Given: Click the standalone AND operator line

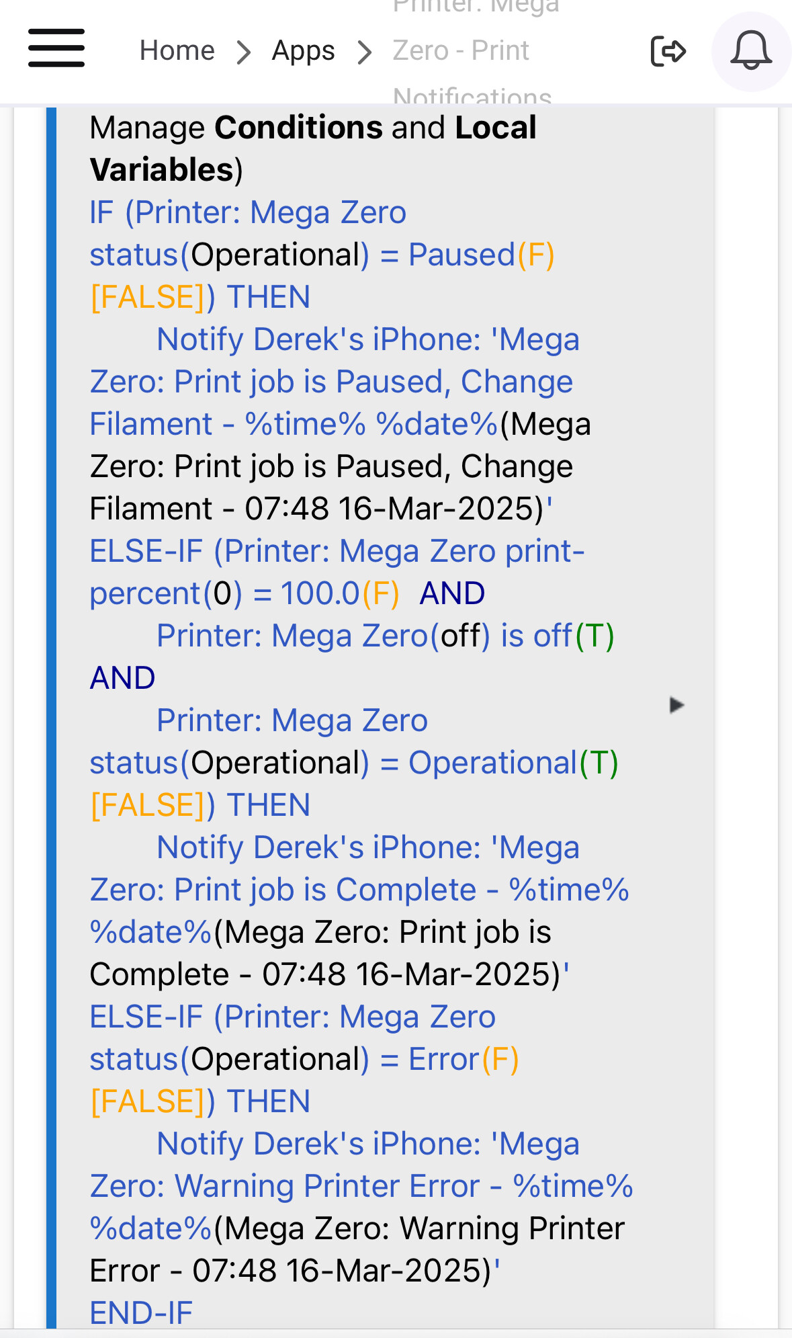Looking at the screenshot, I should pyautogui.click(x=122, y=678).
